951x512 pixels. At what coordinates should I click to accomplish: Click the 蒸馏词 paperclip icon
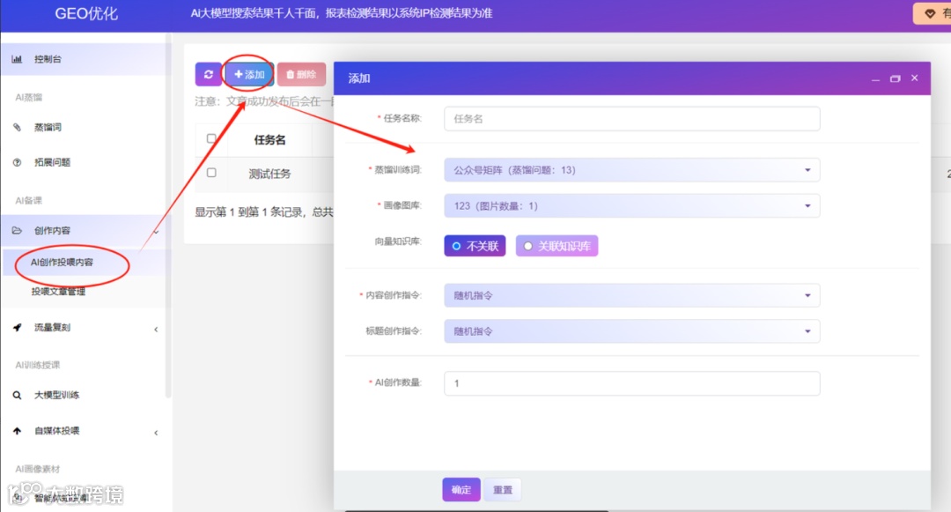(17, 128)
